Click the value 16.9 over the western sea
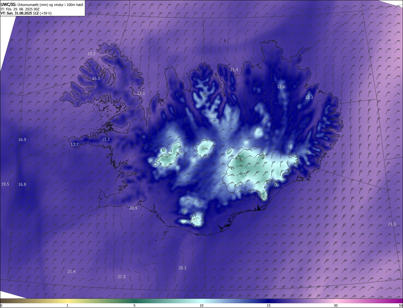 pyautogui.click(x=22, y=140)
